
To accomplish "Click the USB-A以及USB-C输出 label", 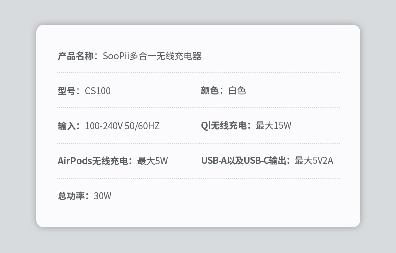I will click(x=243, y=161).
